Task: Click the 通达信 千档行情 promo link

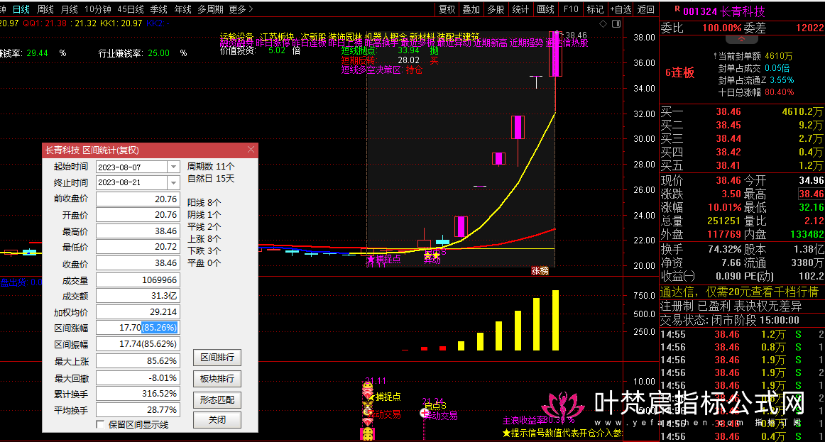Action: coord(739,292)
